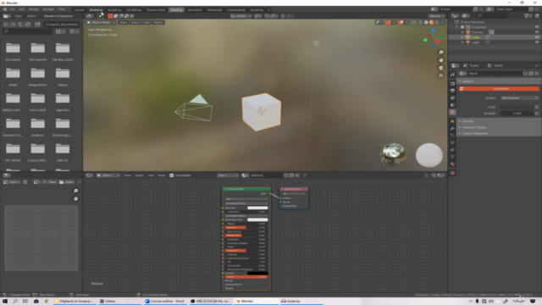Switch to Sculpting workspace tab

tap(114, 9)
